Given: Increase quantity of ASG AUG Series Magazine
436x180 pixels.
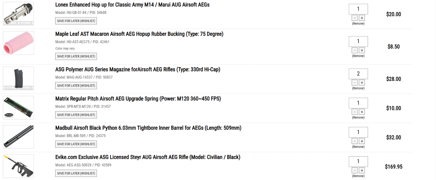Looking at the screenshot, I should (x=362, y=83).
